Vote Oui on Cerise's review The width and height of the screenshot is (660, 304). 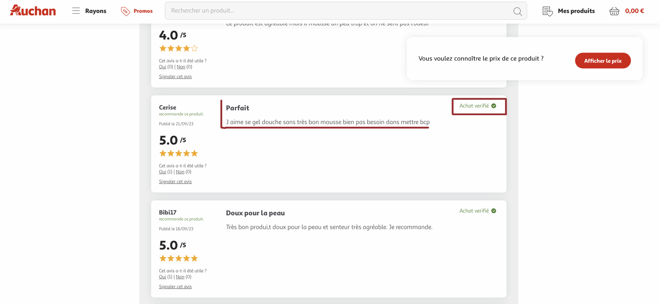[162, 172]
